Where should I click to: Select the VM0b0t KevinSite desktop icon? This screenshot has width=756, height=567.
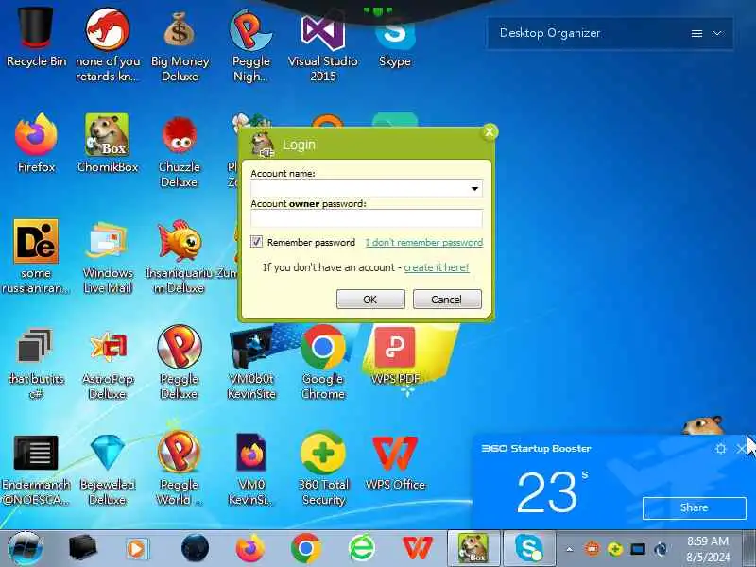coord(250,363)
